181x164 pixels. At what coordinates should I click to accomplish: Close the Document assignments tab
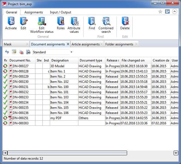[x=68, y=44]
